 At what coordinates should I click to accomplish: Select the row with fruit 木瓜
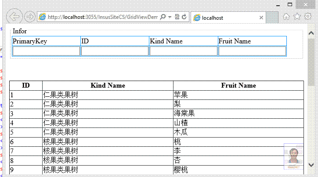(x=156, y=132)
